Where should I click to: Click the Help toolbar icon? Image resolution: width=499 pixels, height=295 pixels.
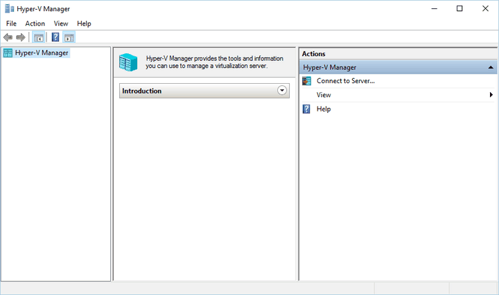[x=55, y=37]
